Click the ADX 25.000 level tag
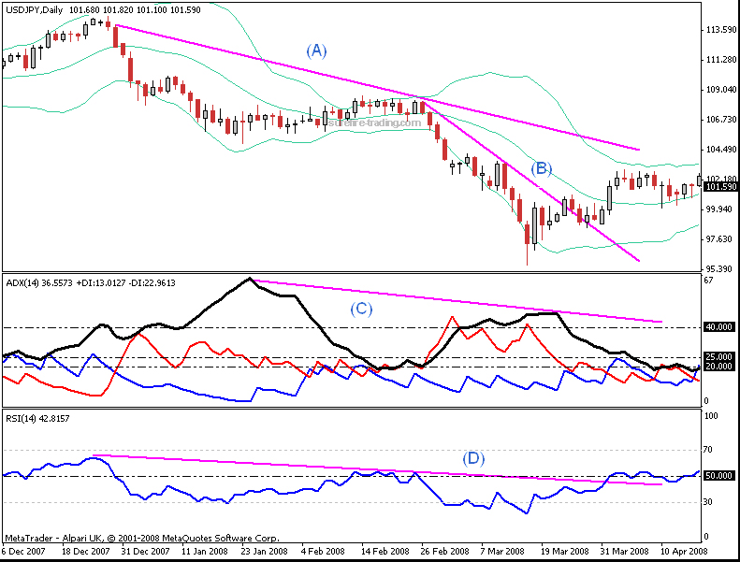 pos(718,356)
